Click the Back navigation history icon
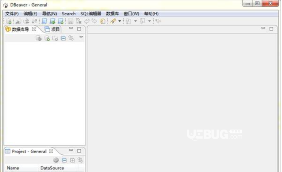This screenshot has width=282, height=172. click(129, 21)
